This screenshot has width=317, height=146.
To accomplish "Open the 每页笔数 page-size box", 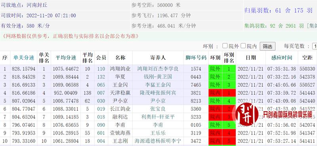I will 315,46.
